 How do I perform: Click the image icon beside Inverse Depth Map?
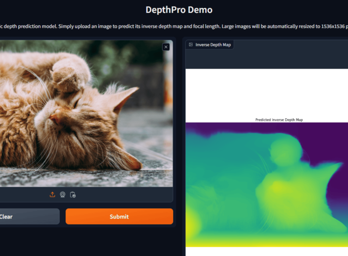point(190,45)
